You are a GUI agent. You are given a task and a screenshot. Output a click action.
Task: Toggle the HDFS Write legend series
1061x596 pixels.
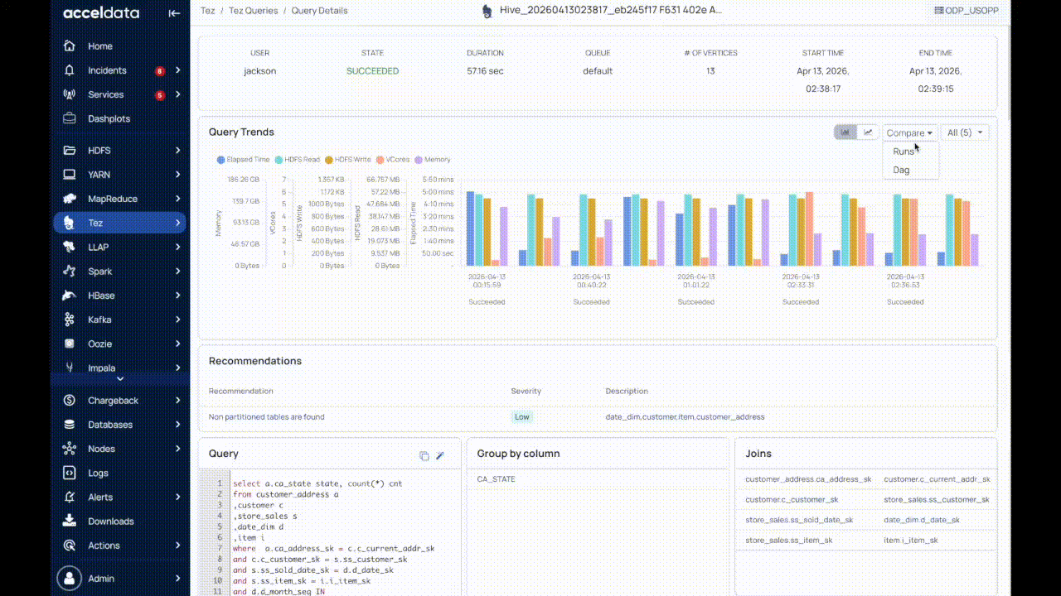coord(348,160)
